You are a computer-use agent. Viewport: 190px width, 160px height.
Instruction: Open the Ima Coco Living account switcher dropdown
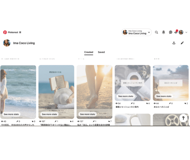coord(137,32)
